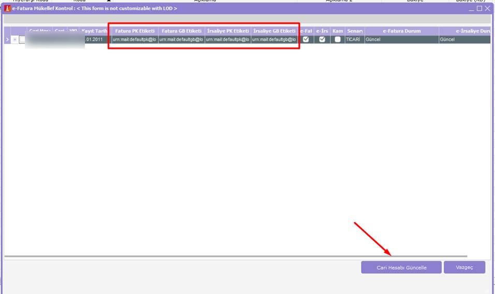
Task: Click the e-İrsaliye Durum column header
Action: point(465,31)
